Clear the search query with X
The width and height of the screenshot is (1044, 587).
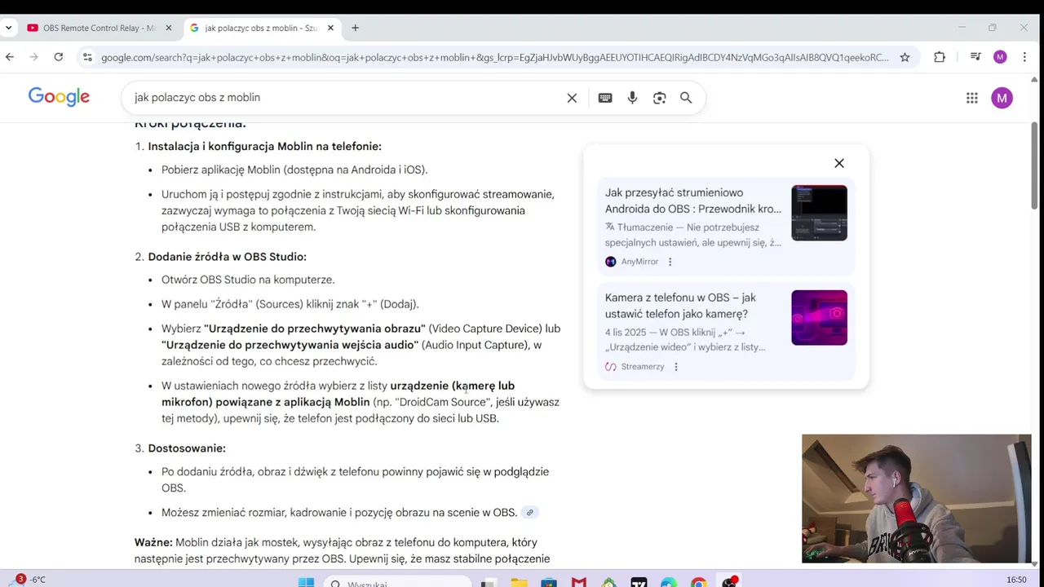[572, 98]
